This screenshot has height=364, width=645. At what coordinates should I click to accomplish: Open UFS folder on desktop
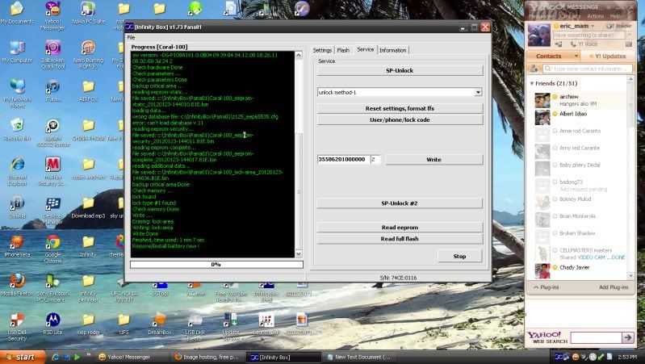tap(124, 324)
